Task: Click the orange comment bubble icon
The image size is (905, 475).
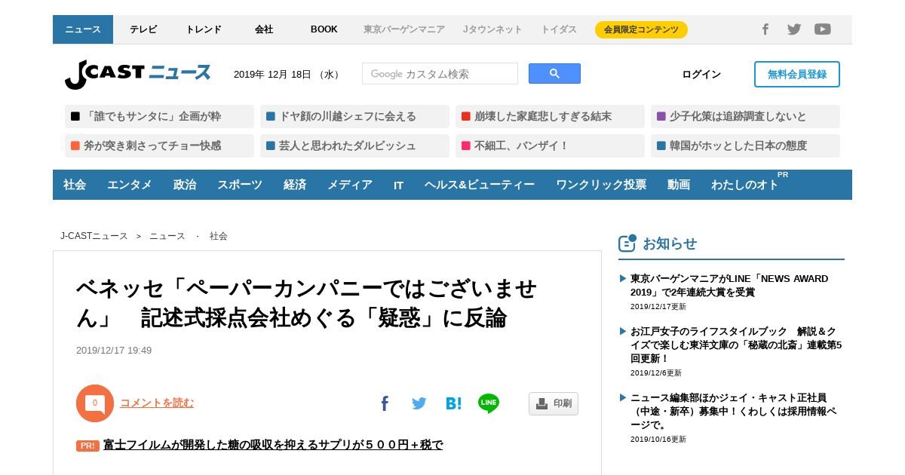Action: click(x=95, y=403)
